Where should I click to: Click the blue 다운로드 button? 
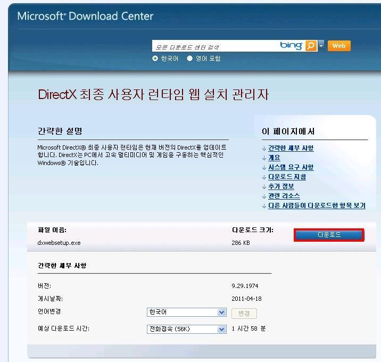tap(329, 235)
